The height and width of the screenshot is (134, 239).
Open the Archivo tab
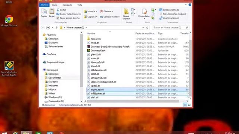(44, 5)
